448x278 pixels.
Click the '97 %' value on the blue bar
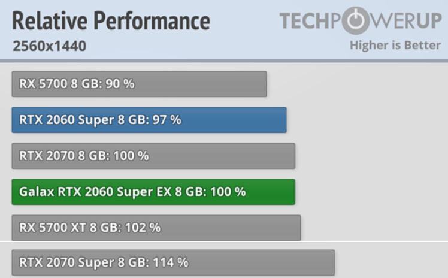(x=167, y=120)
